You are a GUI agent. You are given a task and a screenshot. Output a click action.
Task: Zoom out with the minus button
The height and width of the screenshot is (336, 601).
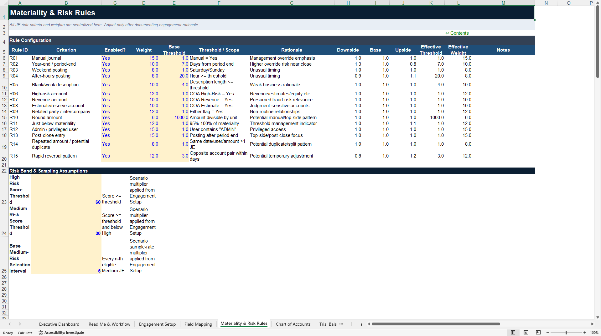coord(548,333)
